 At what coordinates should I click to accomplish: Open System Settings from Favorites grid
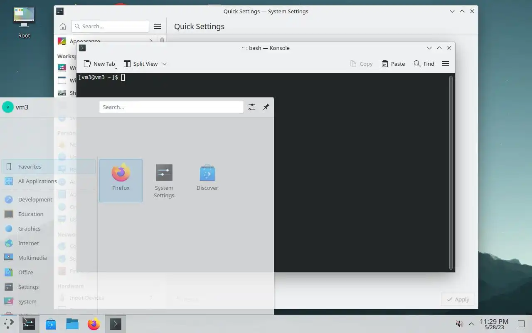tap(164, 181)
